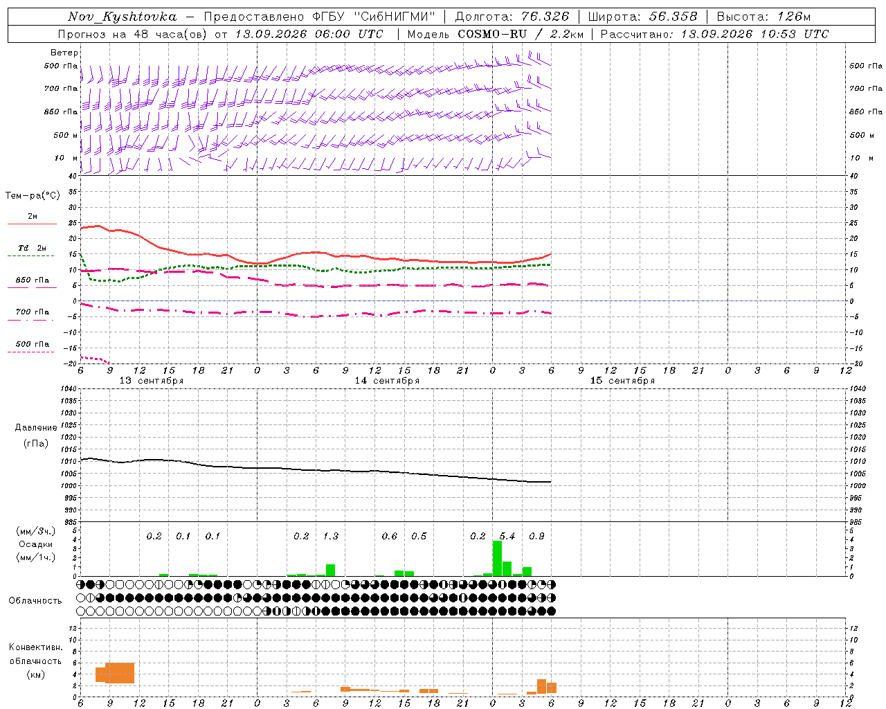Screen dimensions: 886x709
Task: Click the tallest green precipitation bar
Action: [497, 558]
